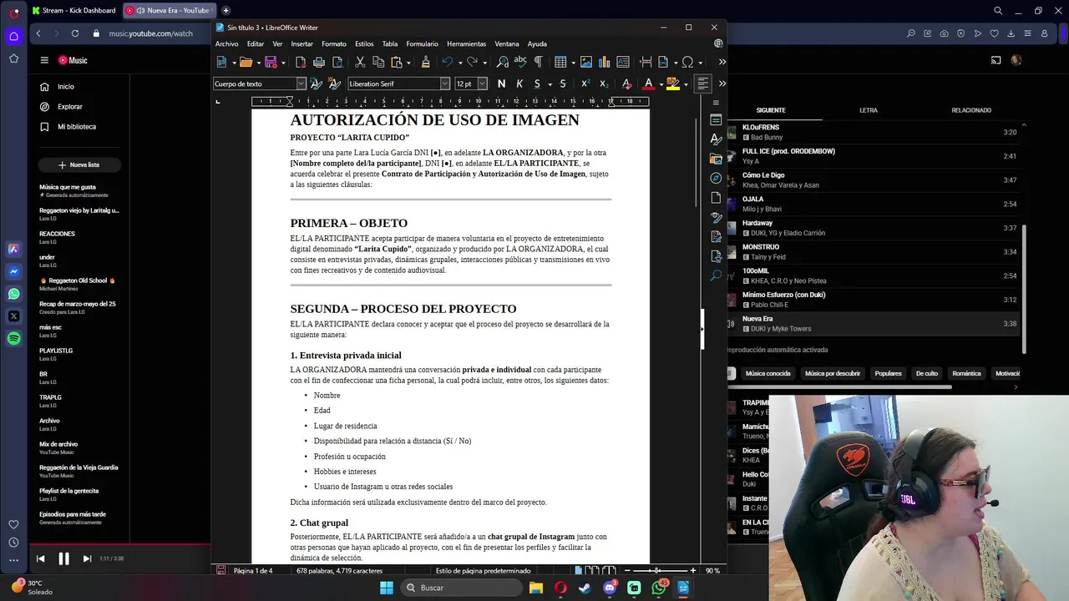Insert an image into the document
1069x601 pixels.
tap(586, 62)
